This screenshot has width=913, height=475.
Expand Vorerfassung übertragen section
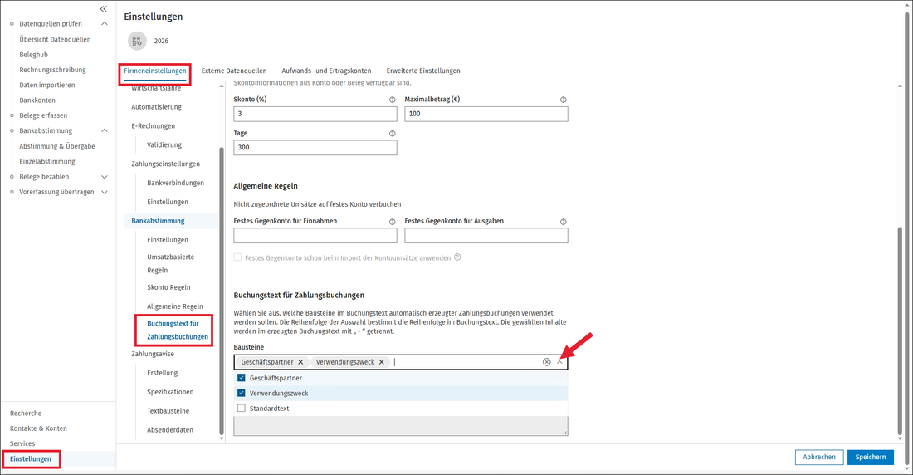coord(105,192)
